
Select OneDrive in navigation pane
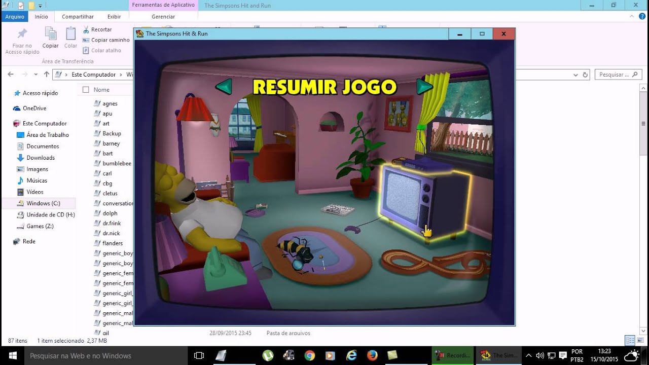point(34,108)
